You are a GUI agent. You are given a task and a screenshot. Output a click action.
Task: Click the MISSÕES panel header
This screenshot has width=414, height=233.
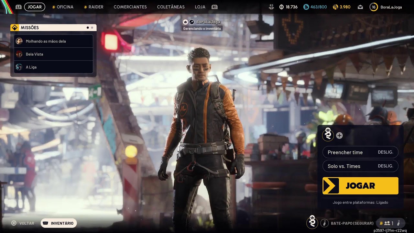point(53,28)
